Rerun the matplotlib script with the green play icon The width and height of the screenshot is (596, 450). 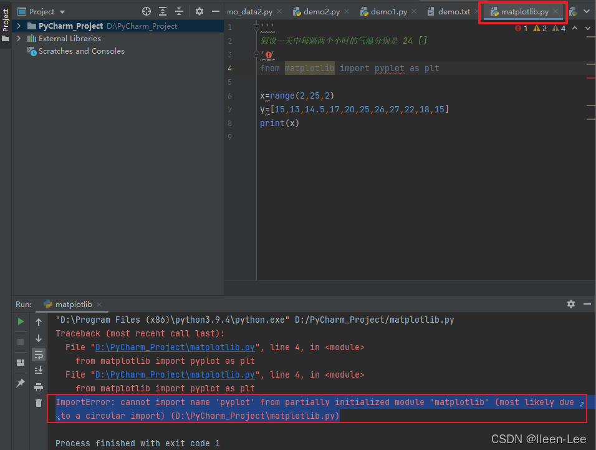point(21,321)
